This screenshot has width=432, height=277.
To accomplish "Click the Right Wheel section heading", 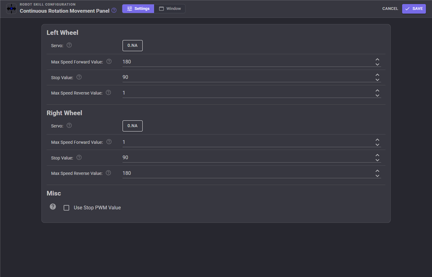I will point(64,113).
